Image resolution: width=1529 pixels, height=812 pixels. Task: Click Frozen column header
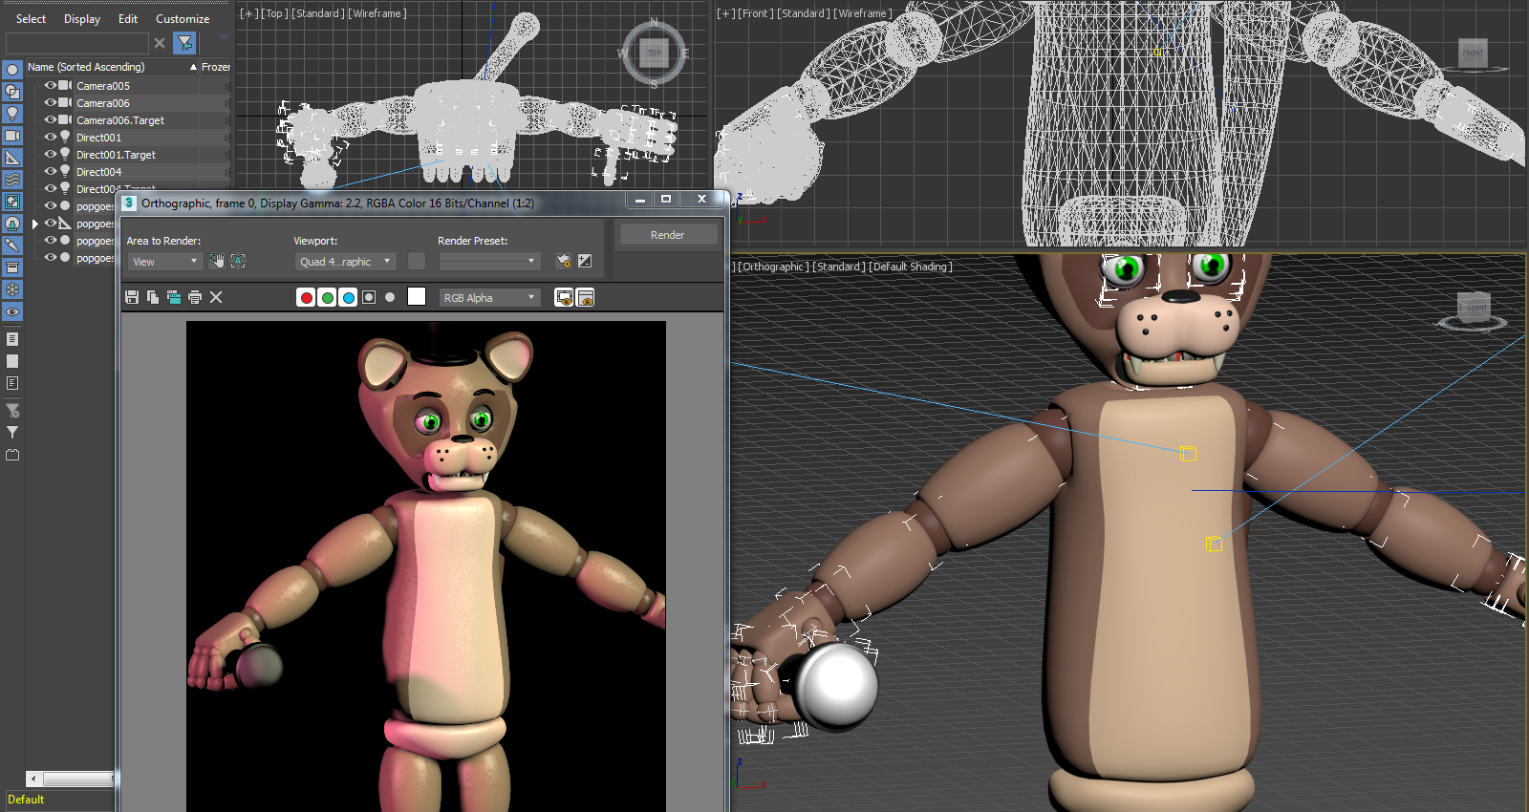click(216, 67)
